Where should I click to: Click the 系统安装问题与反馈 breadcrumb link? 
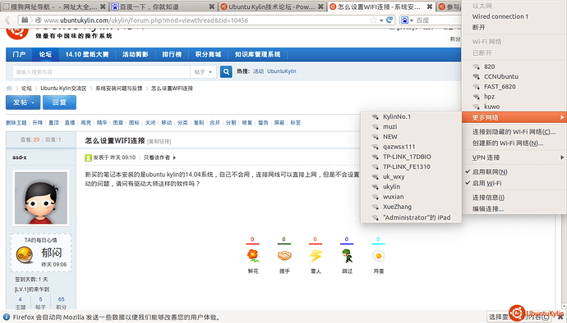[118, 89]
